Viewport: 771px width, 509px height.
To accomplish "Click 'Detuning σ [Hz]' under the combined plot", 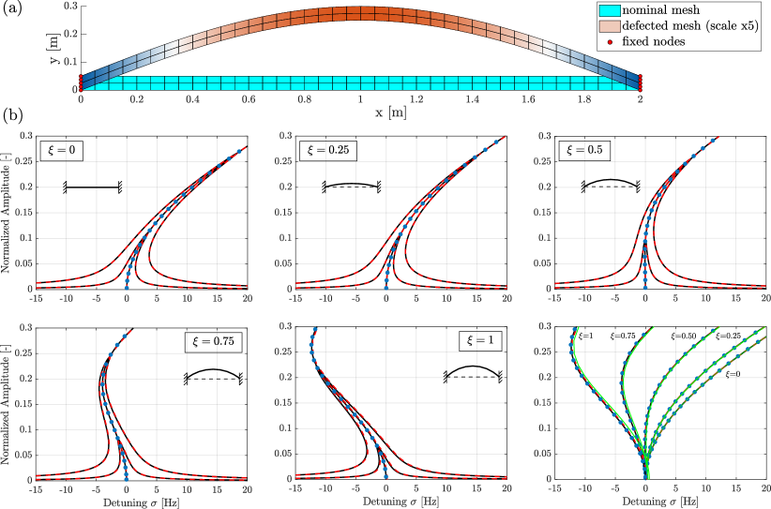I will pyautogui.click(x=660, y=502).
